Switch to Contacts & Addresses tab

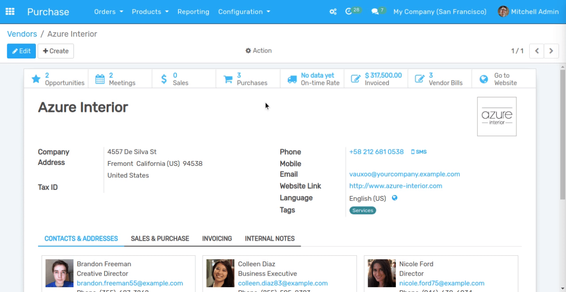point(81,238)
